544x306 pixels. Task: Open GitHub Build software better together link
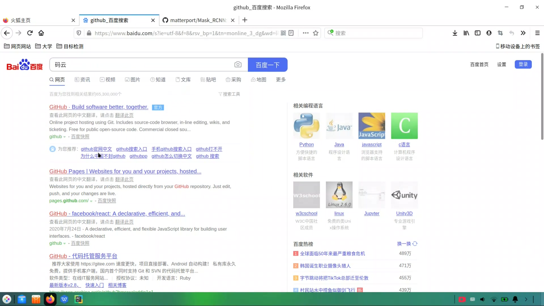(98, 107)
